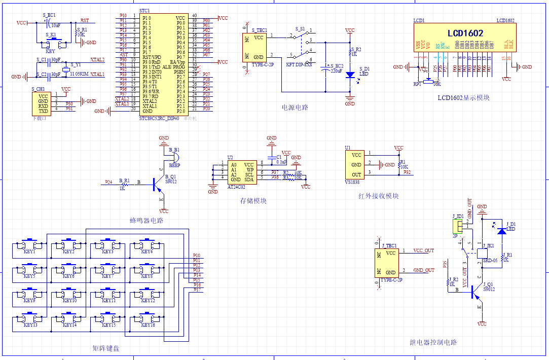Click the J_JK1 SRD-05 relay coil symbol
Viewport: 549px width, 360px height.
(x=483, y=254)
